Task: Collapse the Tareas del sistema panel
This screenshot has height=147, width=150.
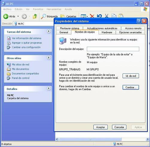Action: point(49,31)
